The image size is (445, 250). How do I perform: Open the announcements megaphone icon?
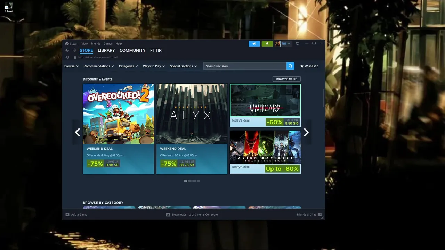tap(254, 44)
